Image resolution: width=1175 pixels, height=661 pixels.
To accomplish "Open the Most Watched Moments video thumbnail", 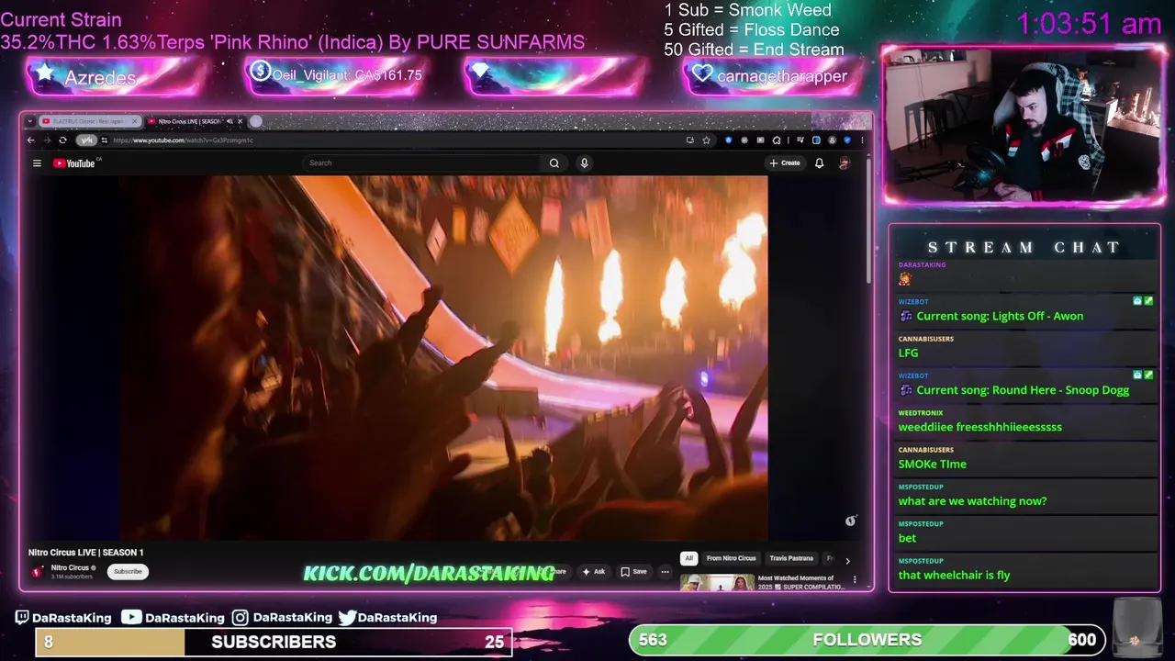I will [717, 583].
